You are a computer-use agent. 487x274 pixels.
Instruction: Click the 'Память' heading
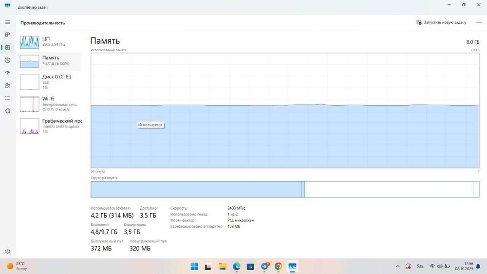[x=105, y=41]
